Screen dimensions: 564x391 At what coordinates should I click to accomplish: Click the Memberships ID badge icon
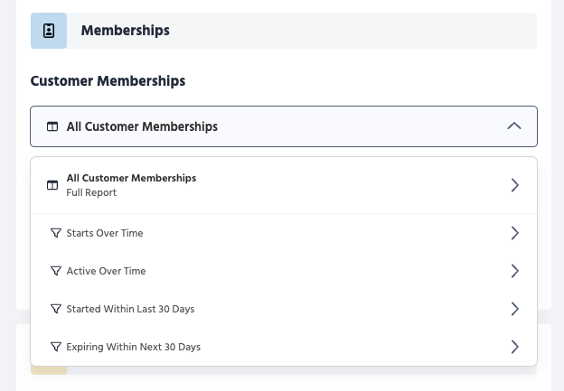click(x=49, y=31)
